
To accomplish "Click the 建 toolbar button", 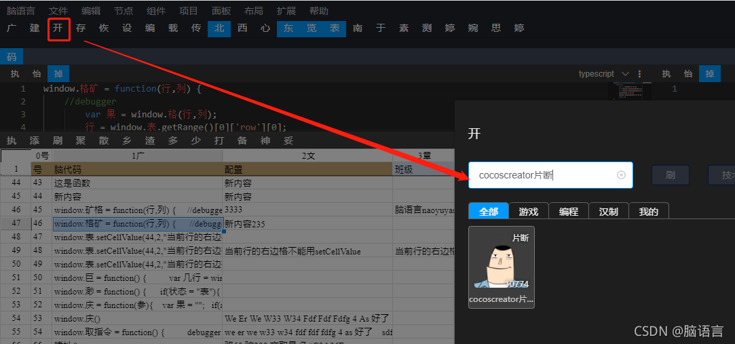I will coord(35,28).
